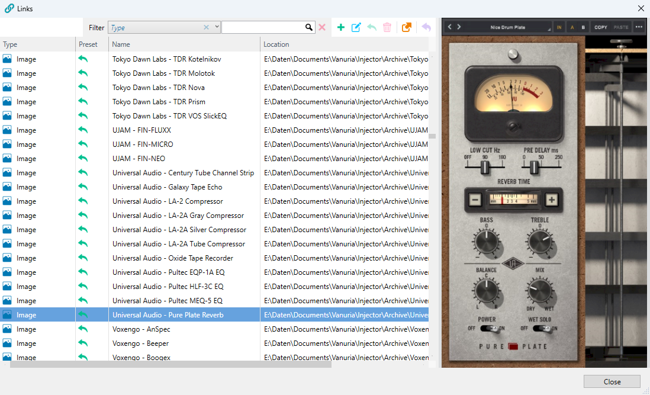Select Universal Audio - Pultec MEQ-5 EQ

[x=168, y=300]
